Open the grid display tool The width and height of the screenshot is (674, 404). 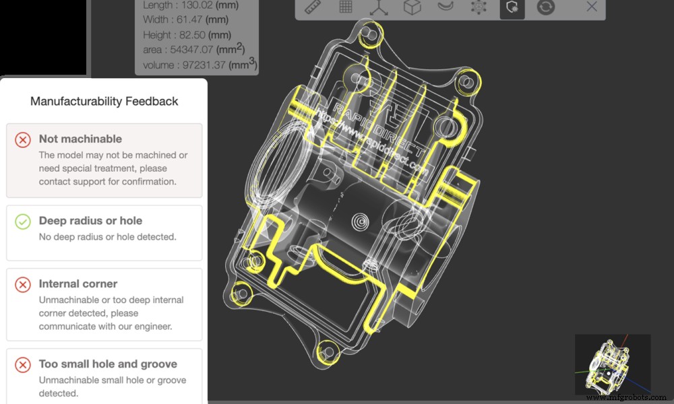tap(345, 8)
